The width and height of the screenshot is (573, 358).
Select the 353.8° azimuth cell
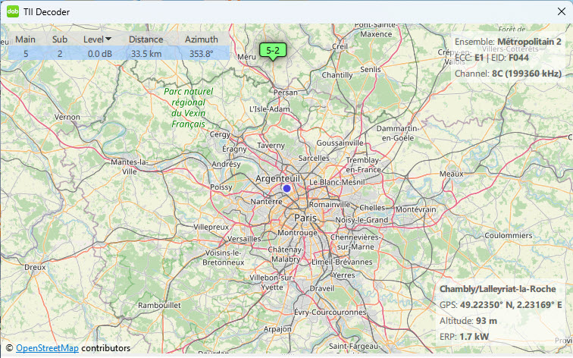pos(202,54)
